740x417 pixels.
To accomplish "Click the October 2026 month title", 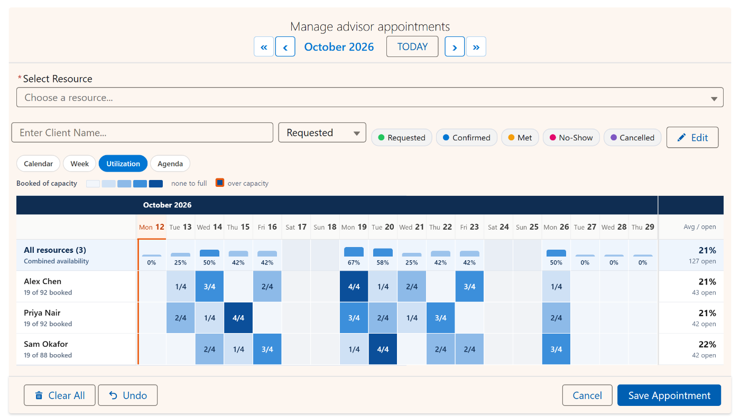I will [339, 46].
